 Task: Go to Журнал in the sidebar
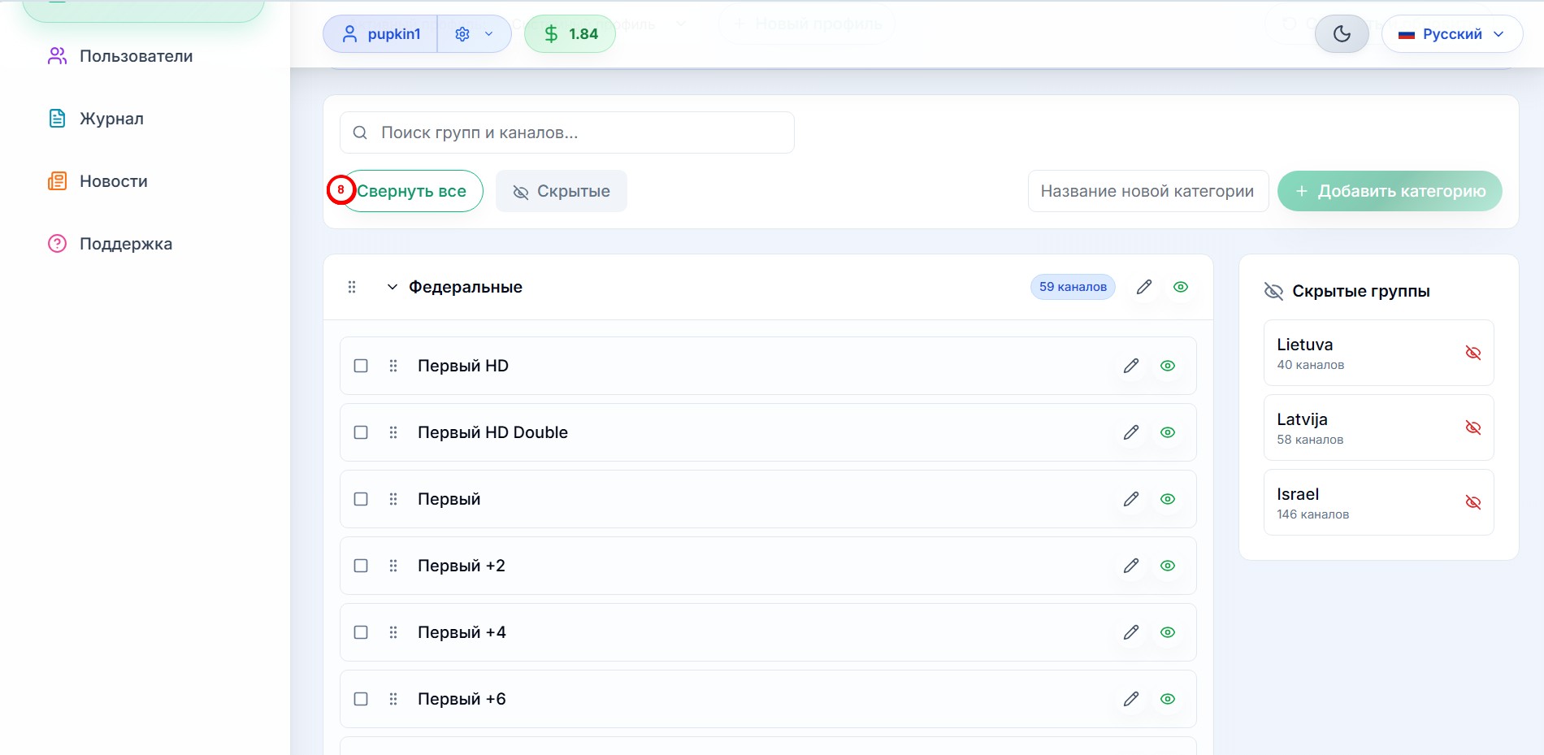tap(111, 119)
